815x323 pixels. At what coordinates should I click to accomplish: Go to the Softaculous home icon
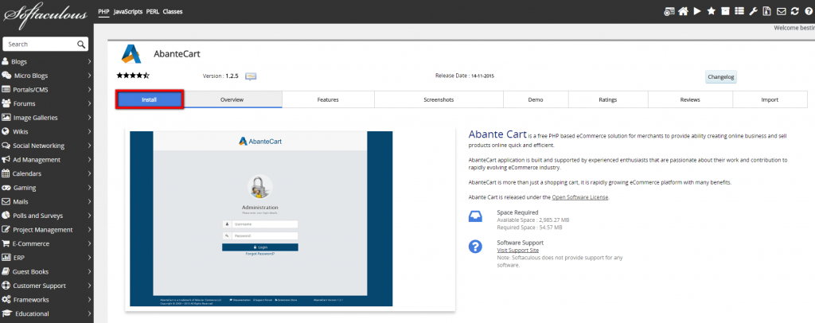(x=683, y=11)
